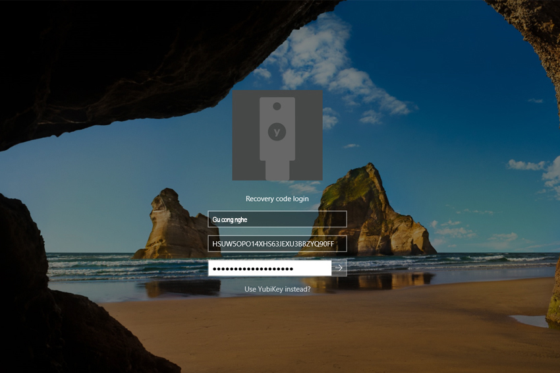Click the YubiKey account picture tile

(x=277, y=135)
